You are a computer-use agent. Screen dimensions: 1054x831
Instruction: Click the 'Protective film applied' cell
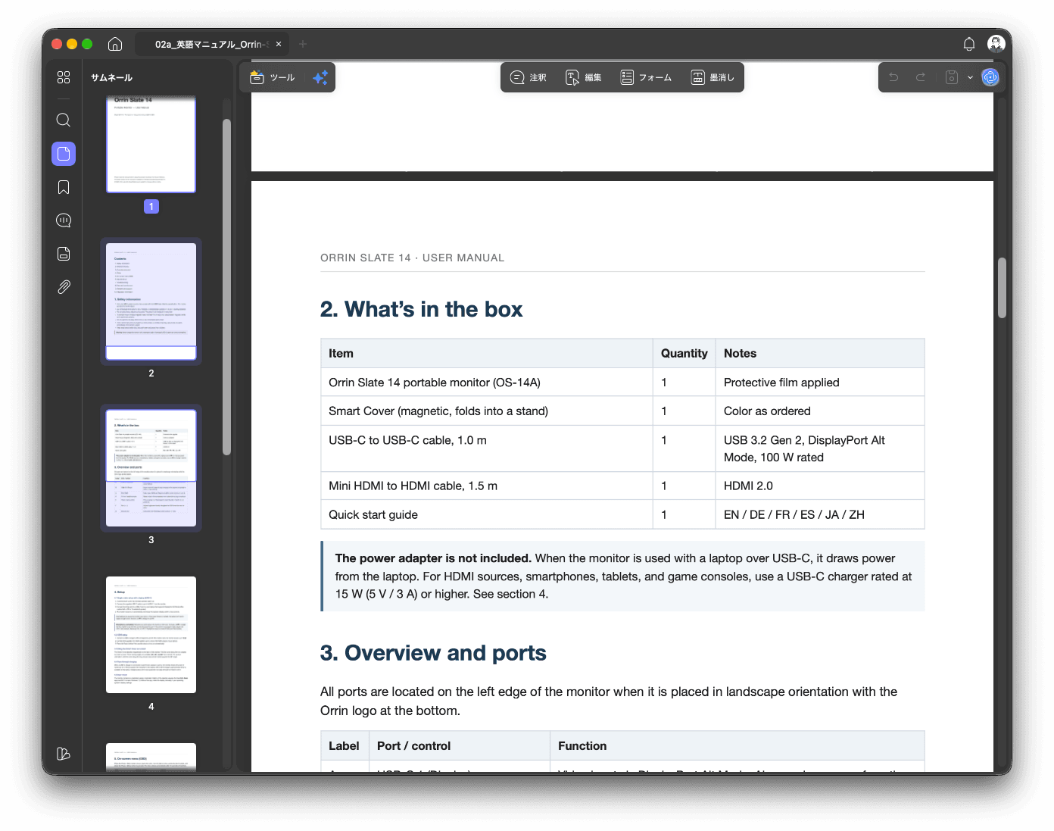click(820, 383)
